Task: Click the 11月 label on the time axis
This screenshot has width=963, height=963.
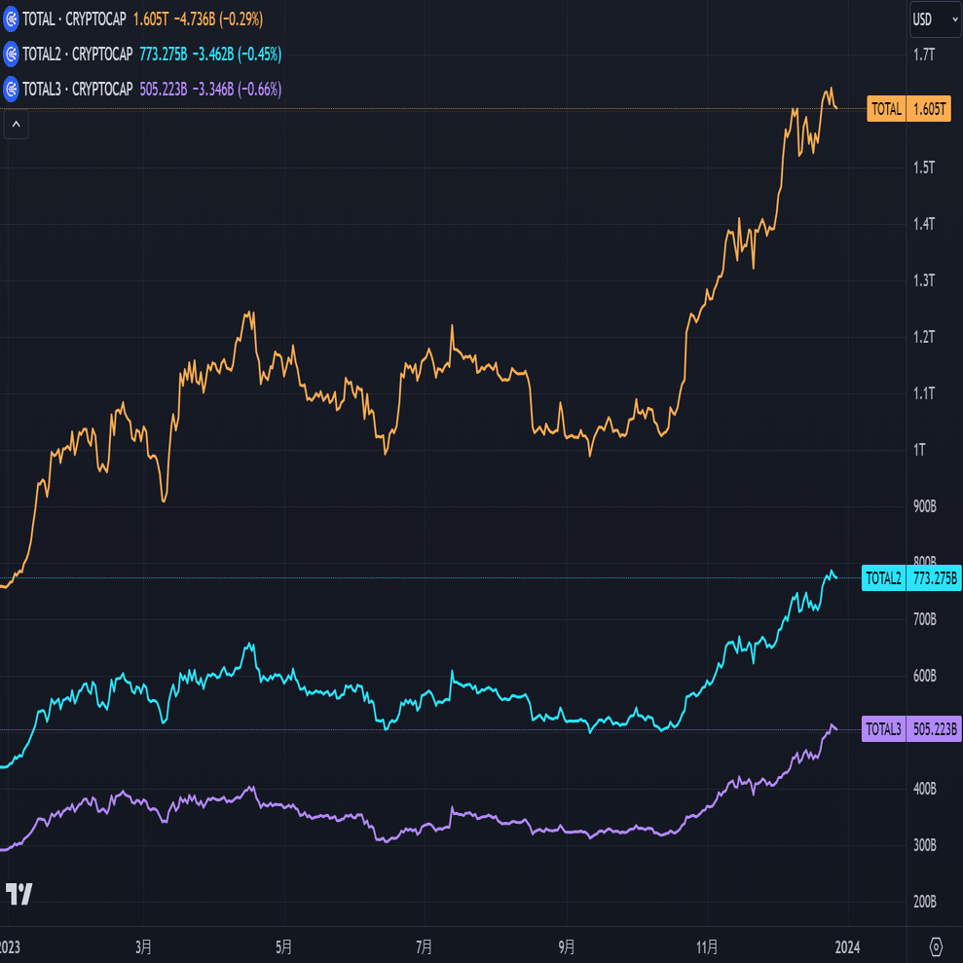Action: (x=707, y=945)
